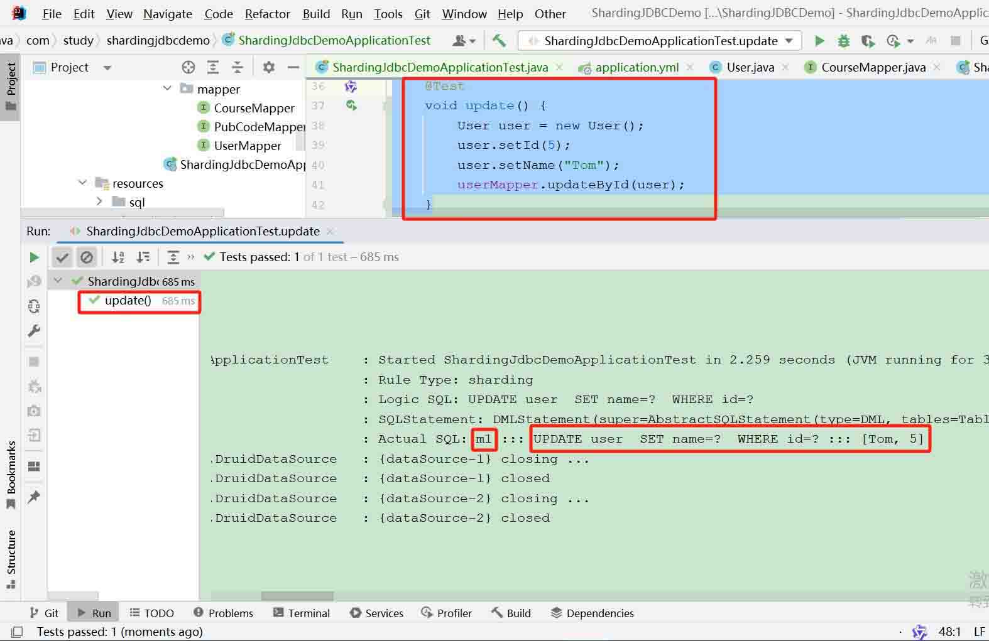Switch to application.yml editor tab
Image resolution: width=989 pixels, height=641 pixels.
[637, 67]
